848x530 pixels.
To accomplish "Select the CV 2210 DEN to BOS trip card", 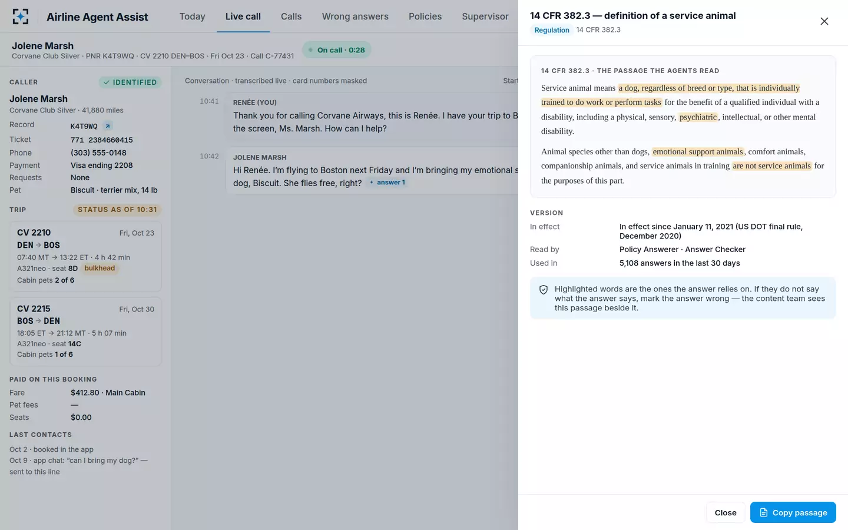I will click(85, 256).
